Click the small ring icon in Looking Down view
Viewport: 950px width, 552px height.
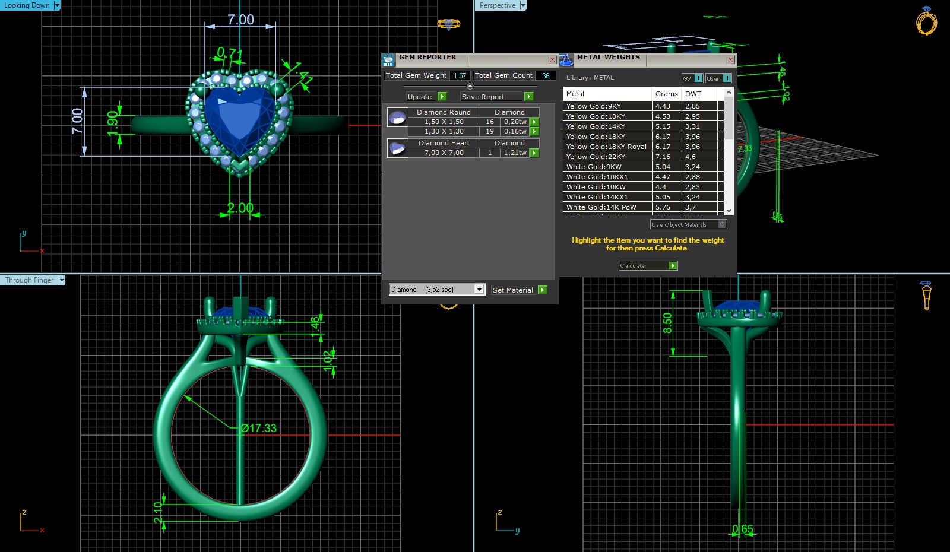(449, 24)
